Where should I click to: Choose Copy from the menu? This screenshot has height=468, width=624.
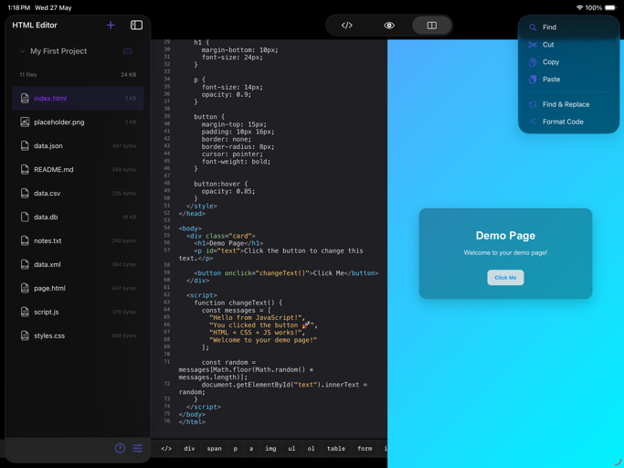click(x=568, y=62)
